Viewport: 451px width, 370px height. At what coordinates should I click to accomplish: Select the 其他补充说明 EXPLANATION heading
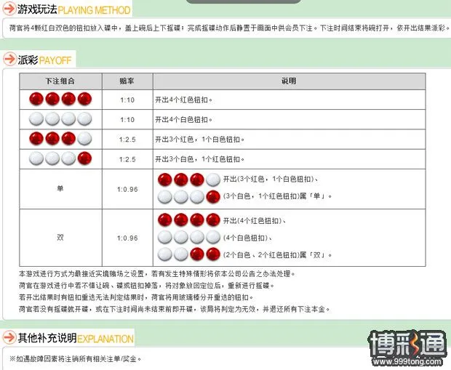(76, 338)
